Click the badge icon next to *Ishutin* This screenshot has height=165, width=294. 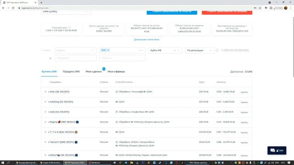[x=76, y=142]
